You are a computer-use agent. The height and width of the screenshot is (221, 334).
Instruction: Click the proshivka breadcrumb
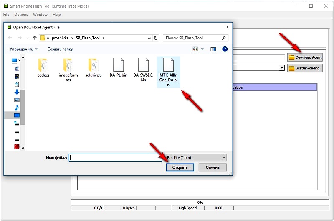pyautogui.click(x=60, y=38)
